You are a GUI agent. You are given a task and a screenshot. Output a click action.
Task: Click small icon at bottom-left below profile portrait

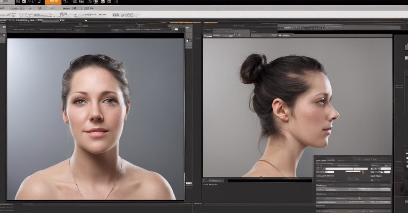click(x=205, y=180)
